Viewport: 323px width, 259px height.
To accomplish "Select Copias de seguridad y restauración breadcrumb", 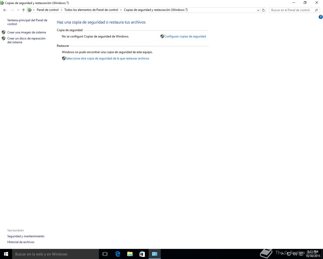I will 156,10.
